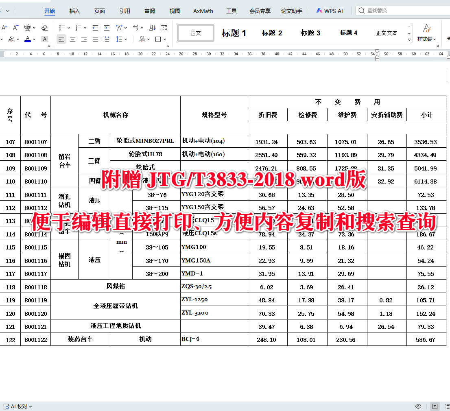This screenshot has height=411, width=450.
Task: Sort selected content
Action: (x=153, y=28)
